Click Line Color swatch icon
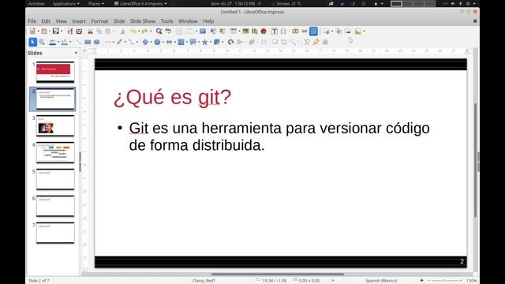505x284 pixels. tap(53, 42)
